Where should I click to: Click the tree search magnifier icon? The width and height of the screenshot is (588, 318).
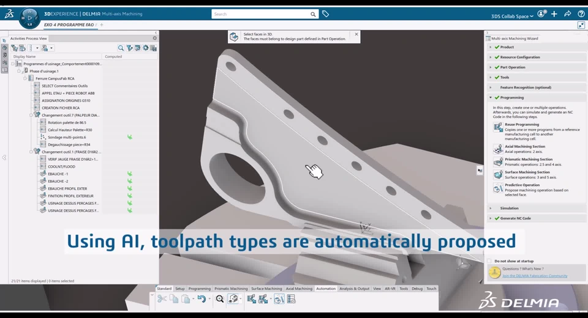coord(121,48)
